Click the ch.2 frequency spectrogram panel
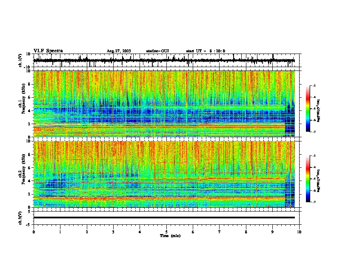This screenshot has height=260, width=337. click(164, 174)
